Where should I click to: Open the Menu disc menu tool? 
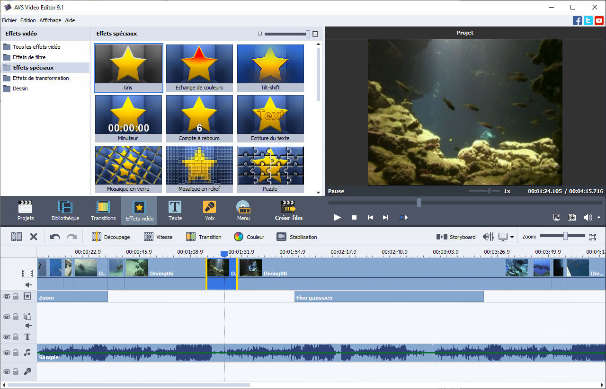(243, 211)
